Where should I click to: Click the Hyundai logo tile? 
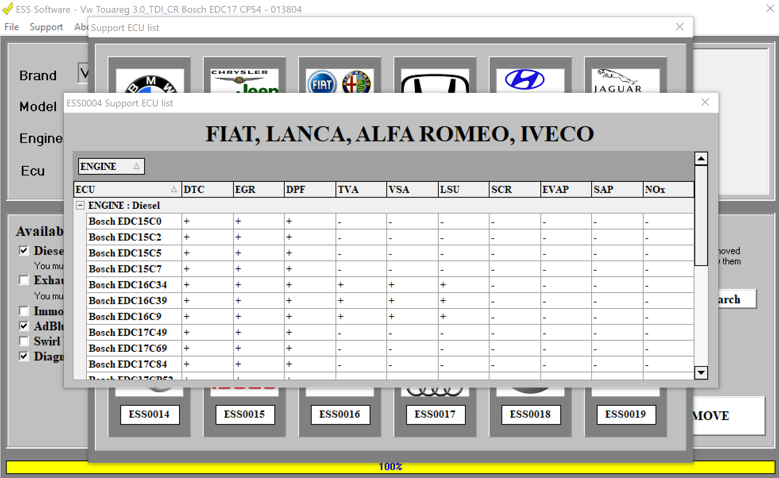525,80
